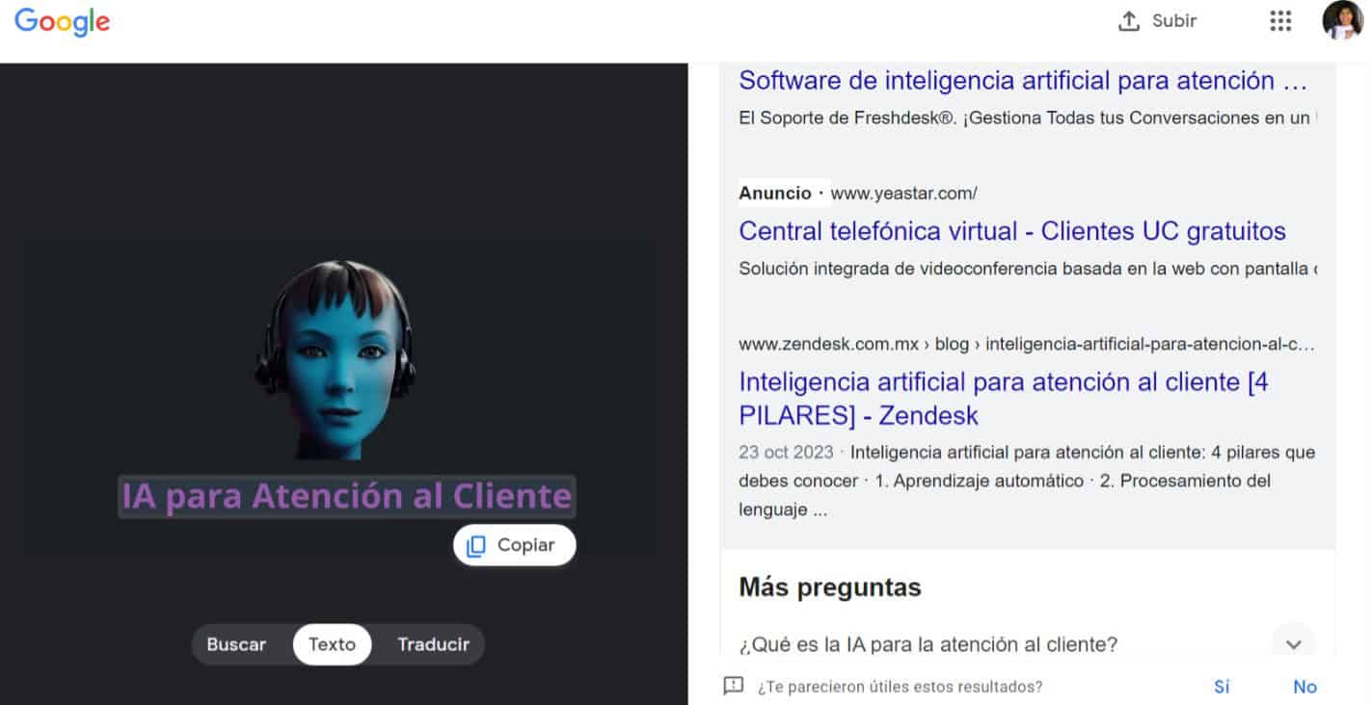Click the Google logo
Viewport: 1371px width, 705px height.
point(62,21)
